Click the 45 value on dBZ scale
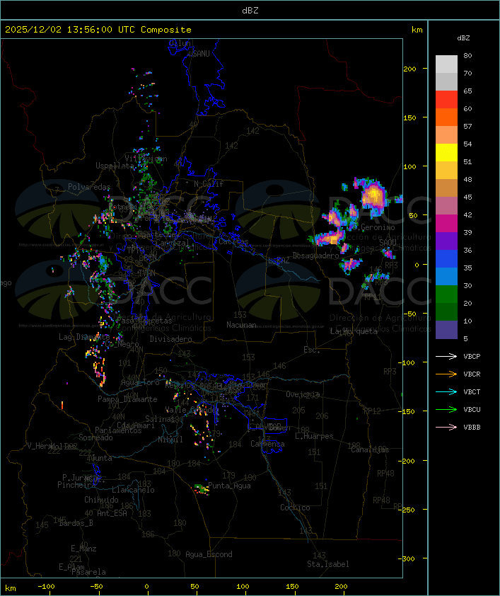This screenshot has height=596, width=500. tap(467, 197)
